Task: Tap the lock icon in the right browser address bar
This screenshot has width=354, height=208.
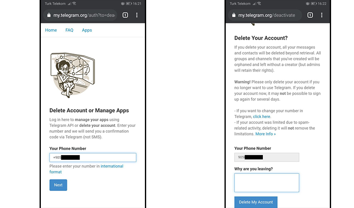Action: [233, 15]
